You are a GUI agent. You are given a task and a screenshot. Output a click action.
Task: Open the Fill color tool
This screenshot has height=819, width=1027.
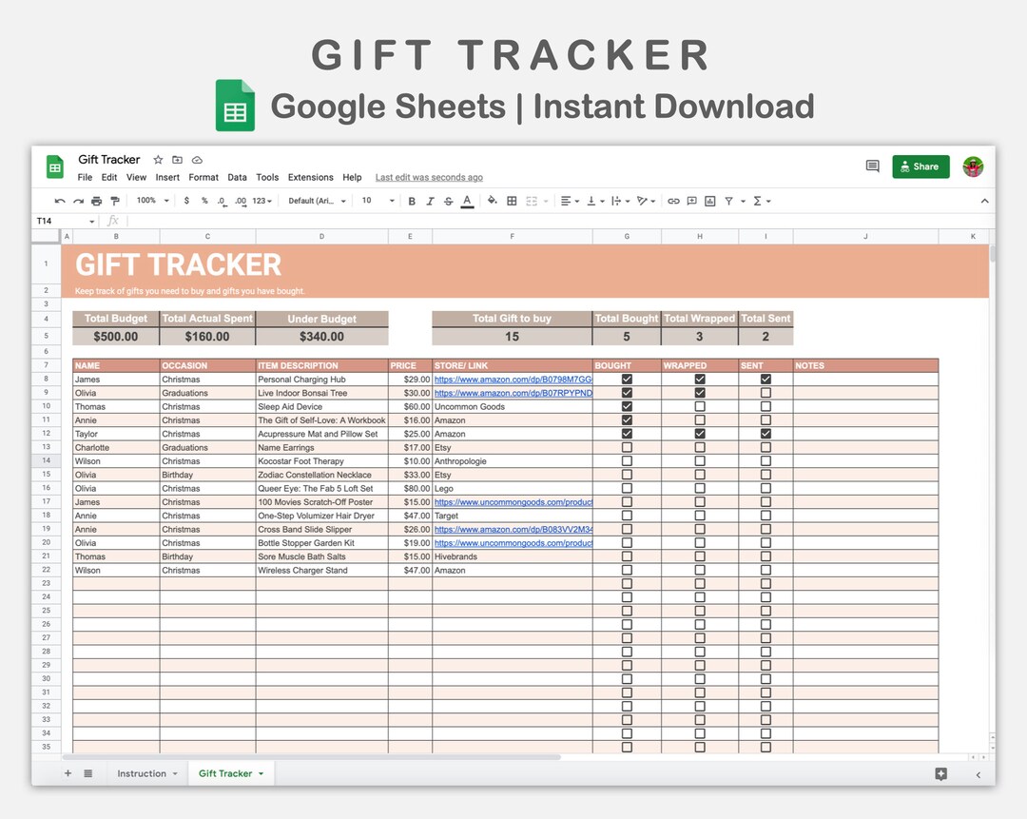tap(492, 201)
